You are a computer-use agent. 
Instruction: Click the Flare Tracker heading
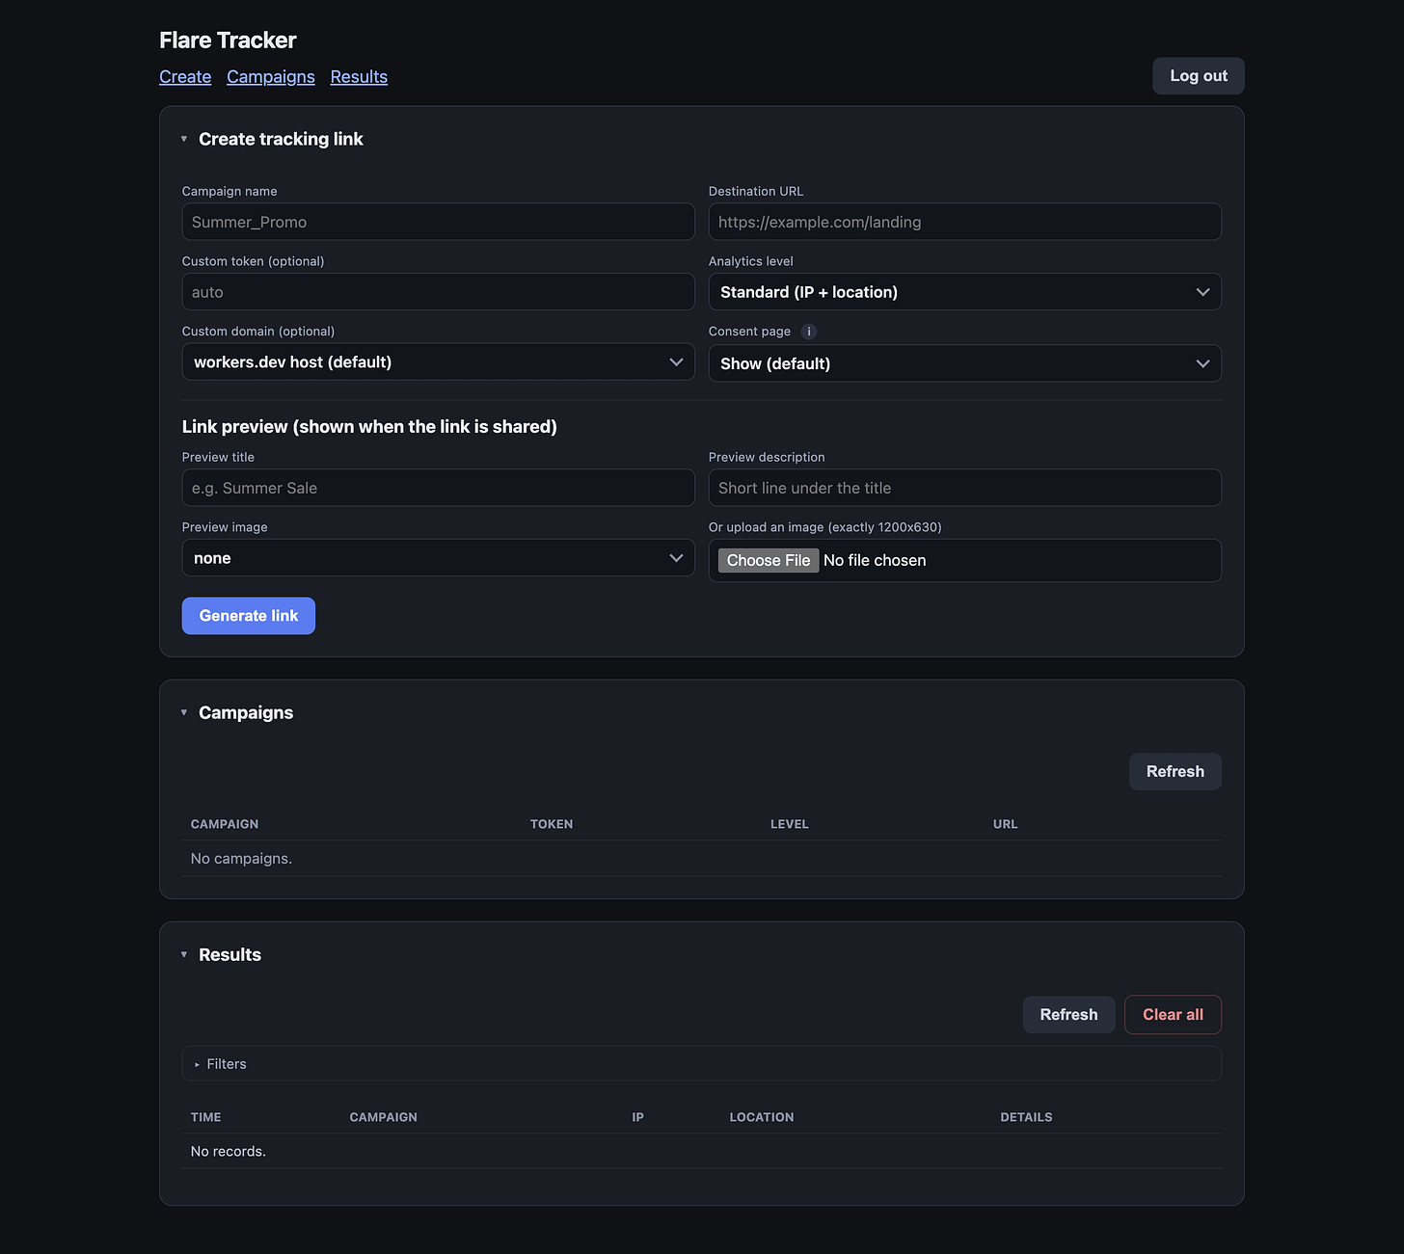pyautogui.click(x=228, y=40)
